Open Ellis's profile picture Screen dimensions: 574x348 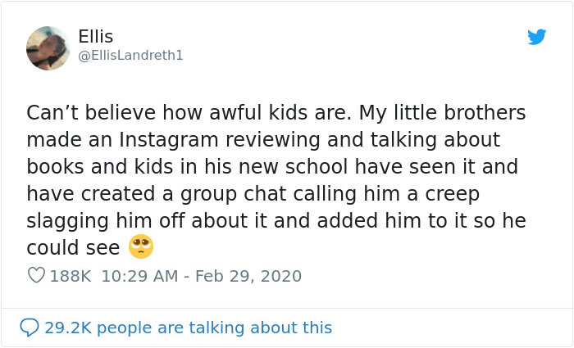48,47
